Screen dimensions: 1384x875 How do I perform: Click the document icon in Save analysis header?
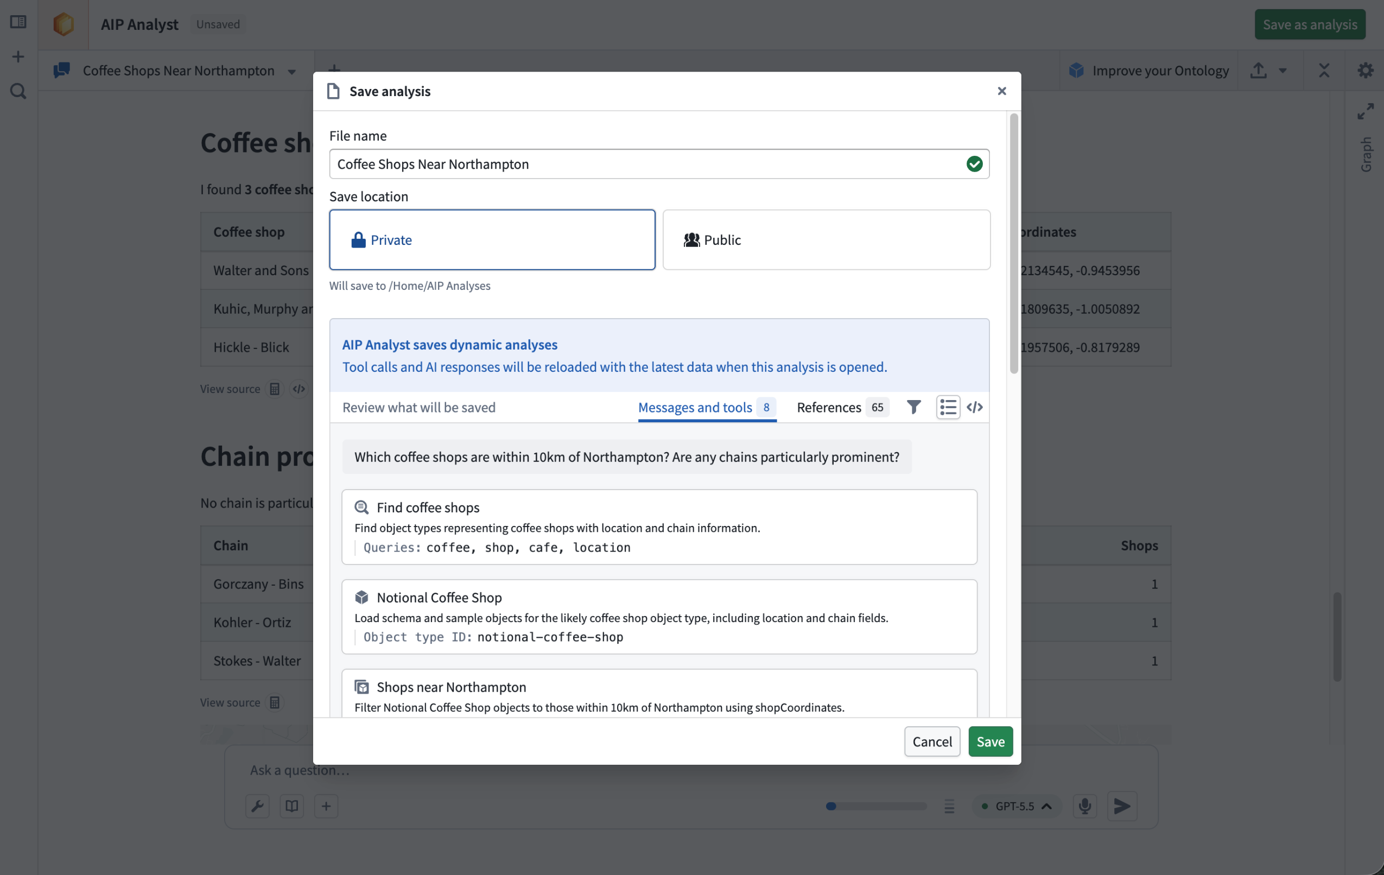[x=333, y=91]
